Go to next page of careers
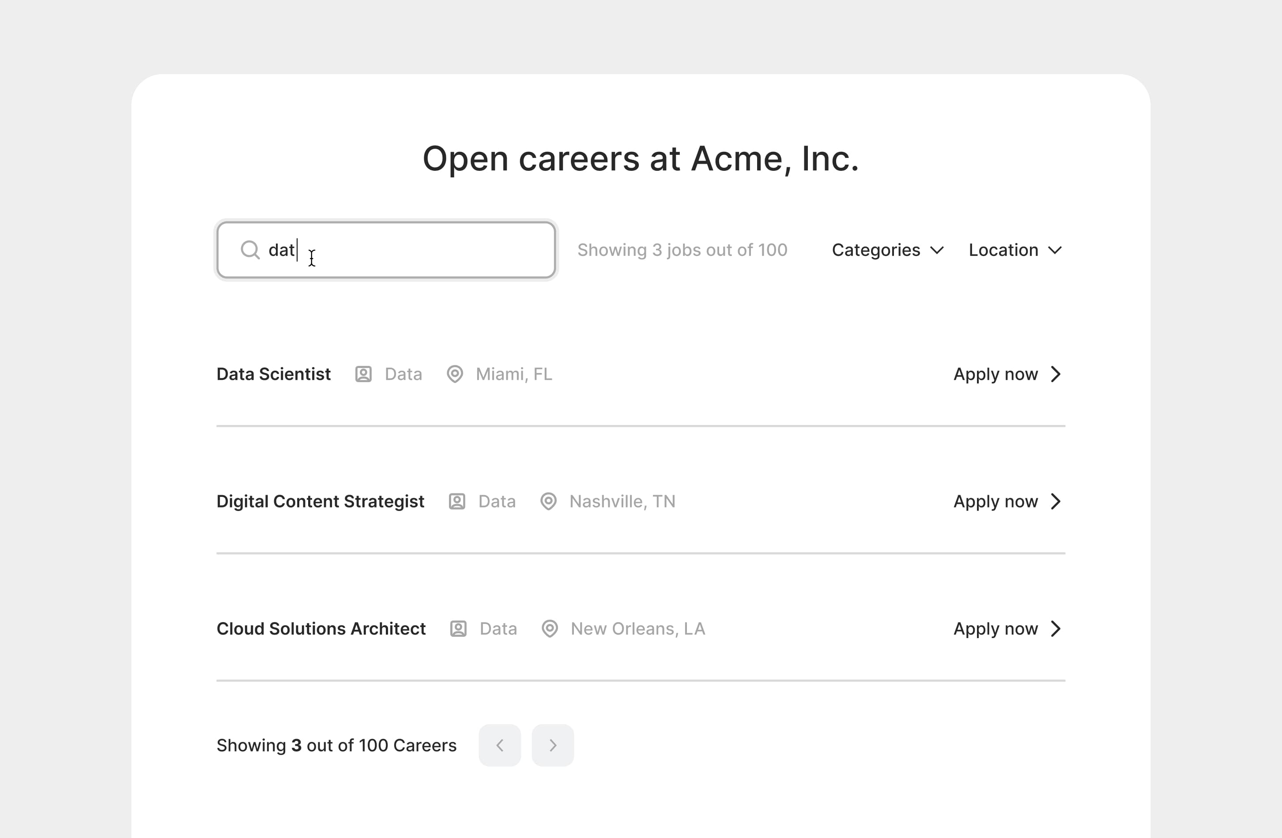Screen dimensions: 1282x838 point(552,745)
